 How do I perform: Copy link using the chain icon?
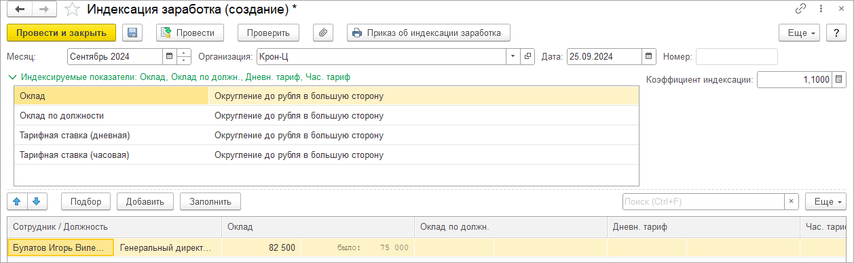(x=800, y=9)
